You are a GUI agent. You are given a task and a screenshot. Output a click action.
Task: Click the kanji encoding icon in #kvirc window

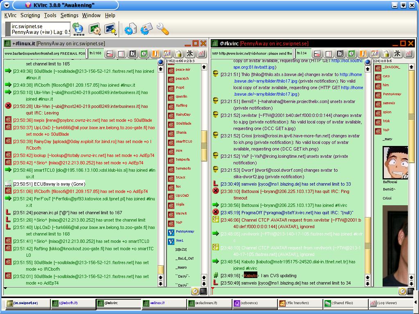(x=397, y=54)
